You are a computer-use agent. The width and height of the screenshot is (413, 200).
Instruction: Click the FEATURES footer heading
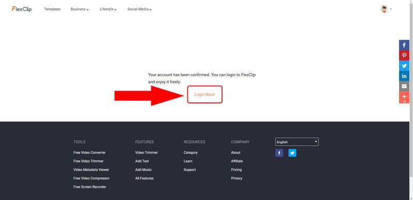point(145,142)
